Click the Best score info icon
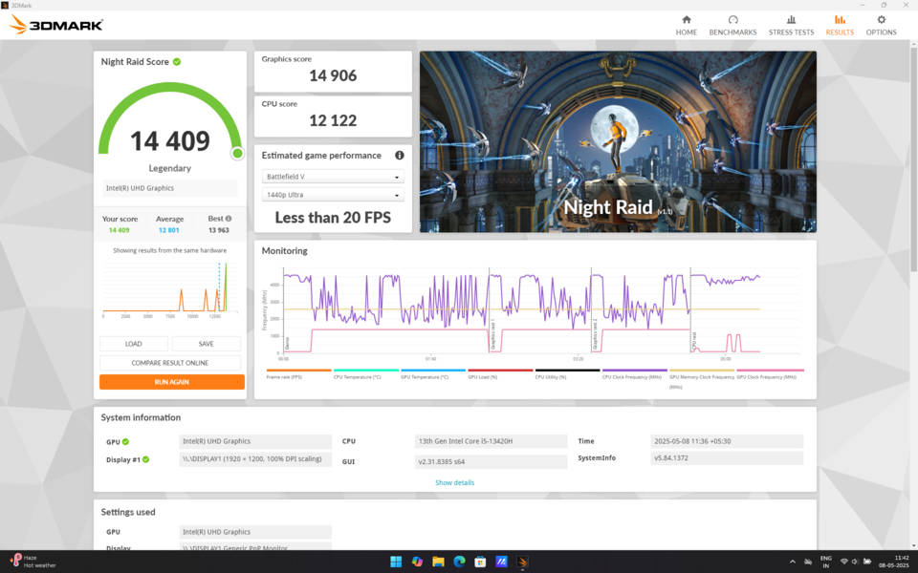Screen dimensions: 918x573 pos(229,219)
